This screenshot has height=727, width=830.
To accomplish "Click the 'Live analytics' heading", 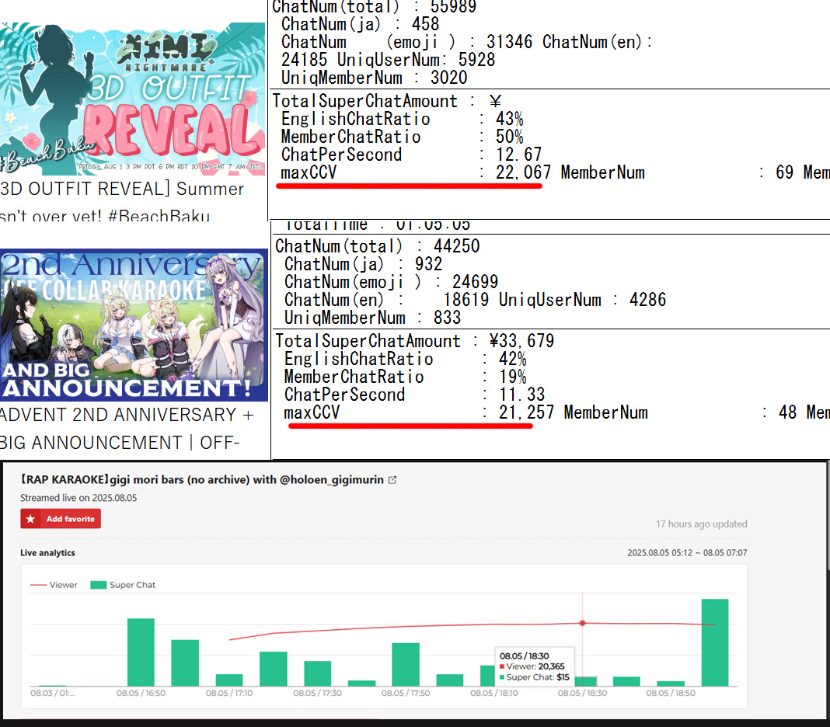I will [47, 553].
